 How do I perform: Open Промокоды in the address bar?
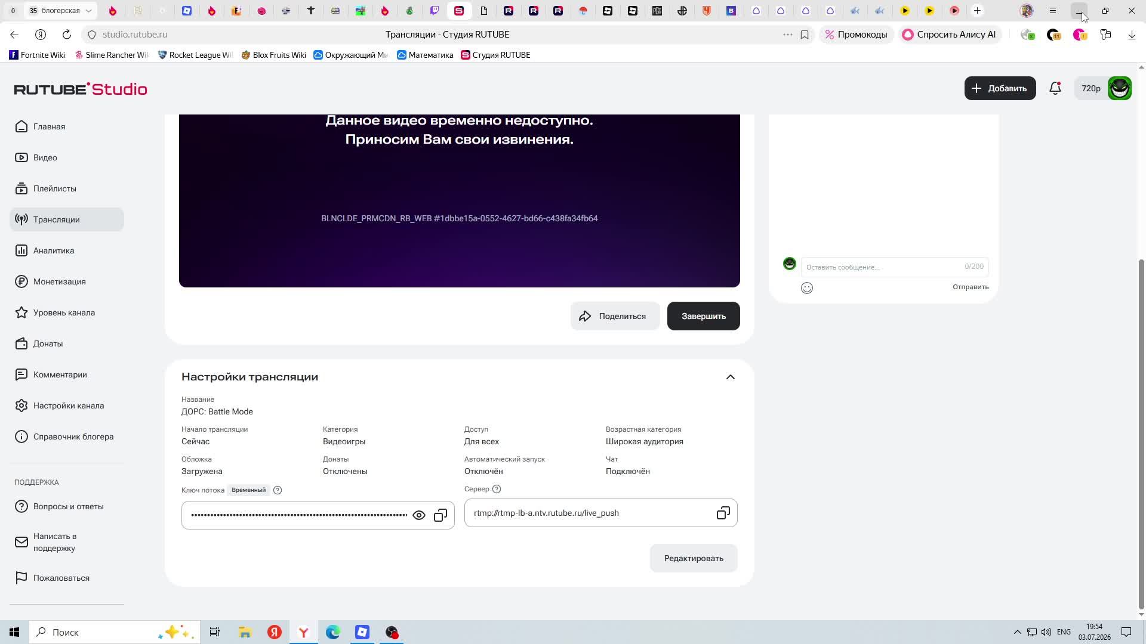[x=857, y=35]
